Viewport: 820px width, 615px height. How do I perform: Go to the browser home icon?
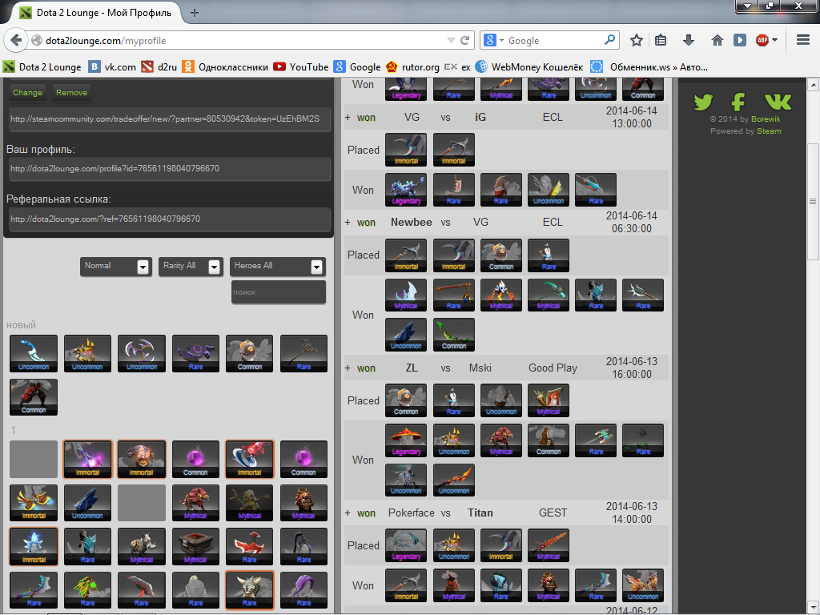(717, 40)
